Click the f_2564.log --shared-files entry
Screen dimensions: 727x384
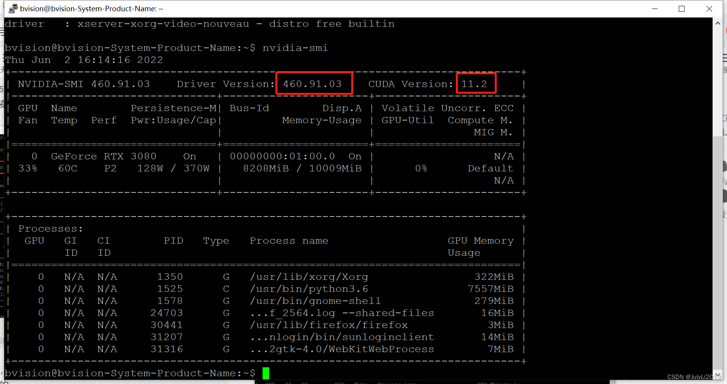click(342, 313)
